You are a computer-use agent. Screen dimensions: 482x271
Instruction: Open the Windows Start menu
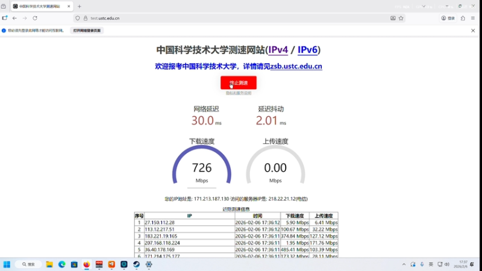tap(7, 264)
